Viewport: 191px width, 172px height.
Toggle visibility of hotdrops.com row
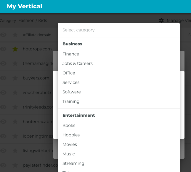click(x=3, y=49)
